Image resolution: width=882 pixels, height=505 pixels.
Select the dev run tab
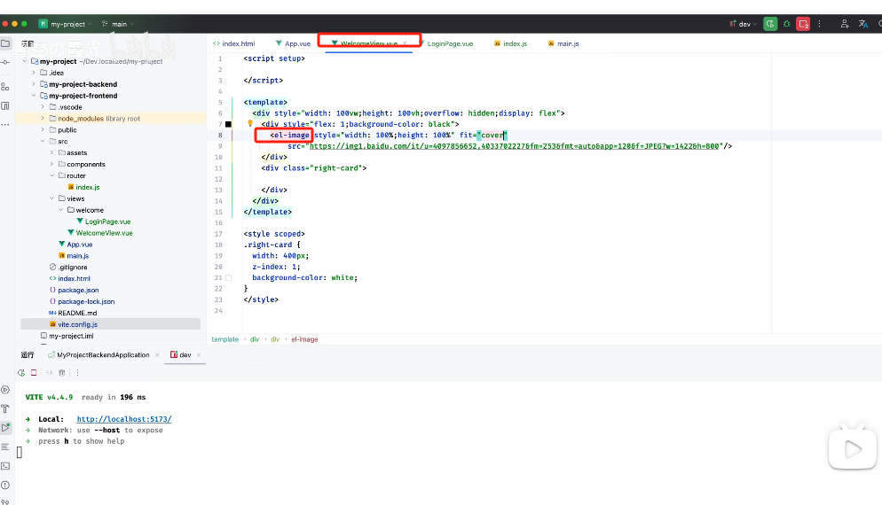[180, 355]
